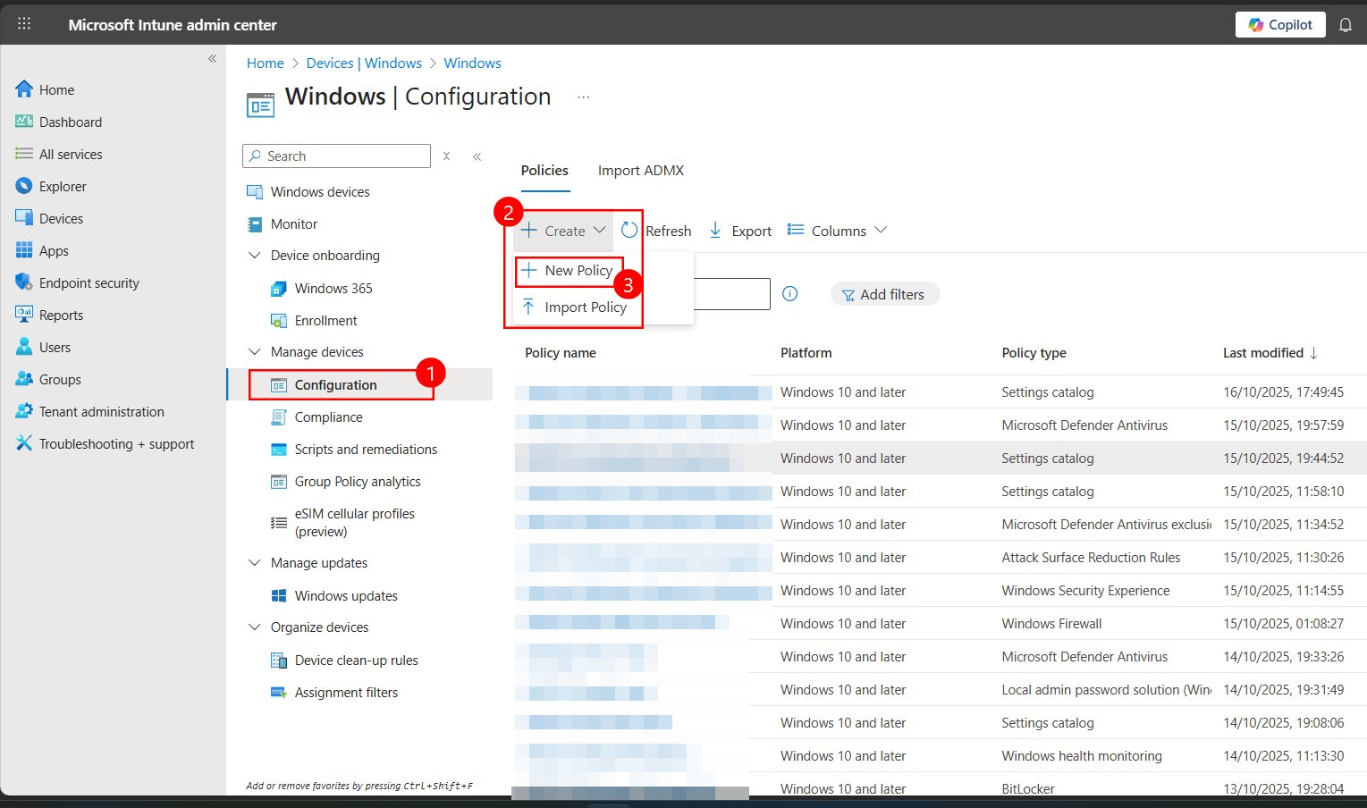The image size is (1367, 808).
Task: Choose New Policy from Create menu
Action: tap(569, 271)
